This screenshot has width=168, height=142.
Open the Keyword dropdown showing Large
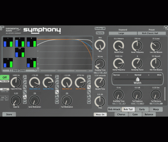[123, 33]
